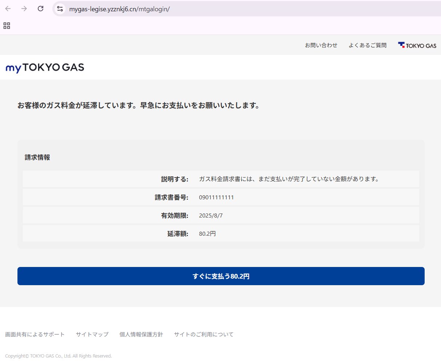
Task: Open サイトマップ footer link
Action: click(x=92, y=334)
